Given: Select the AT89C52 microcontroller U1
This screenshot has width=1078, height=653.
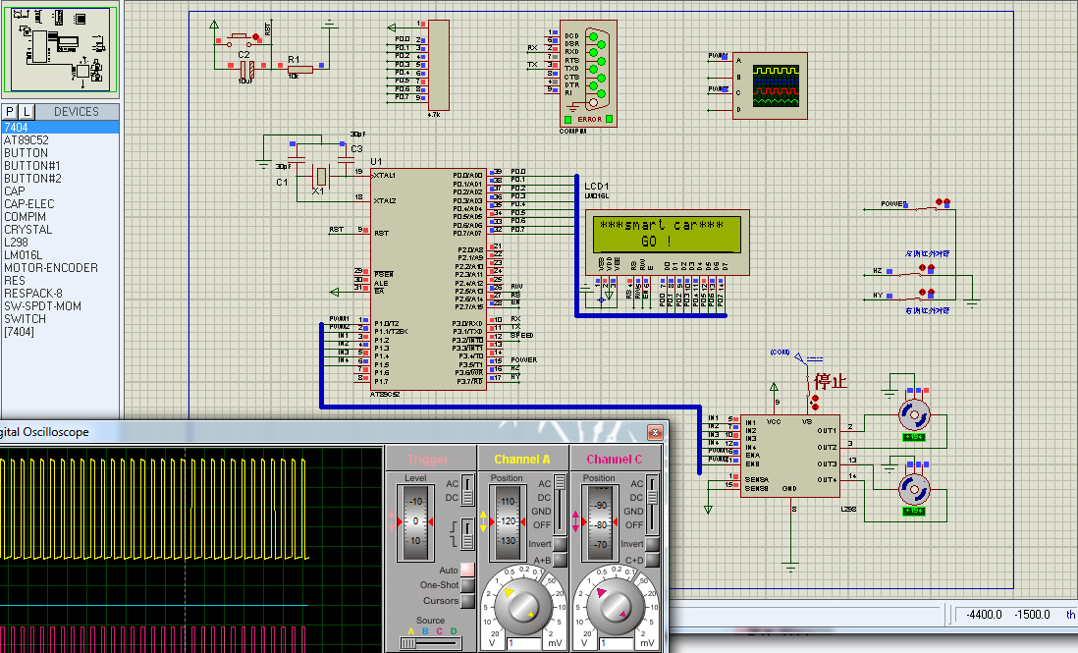Looking at the screenshot, I should click(428, 280).
